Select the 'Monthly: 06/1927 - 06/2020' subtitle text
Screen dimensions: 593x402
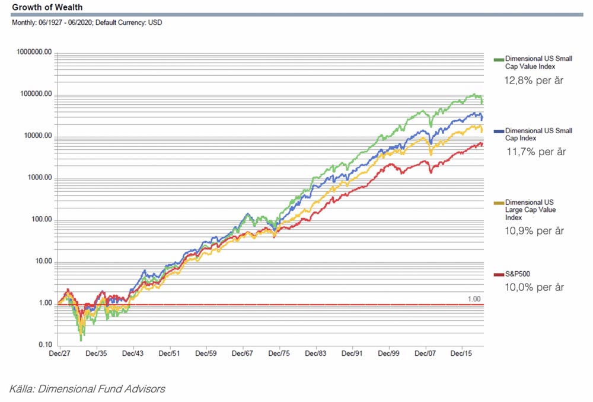click(x=52, y=22)
